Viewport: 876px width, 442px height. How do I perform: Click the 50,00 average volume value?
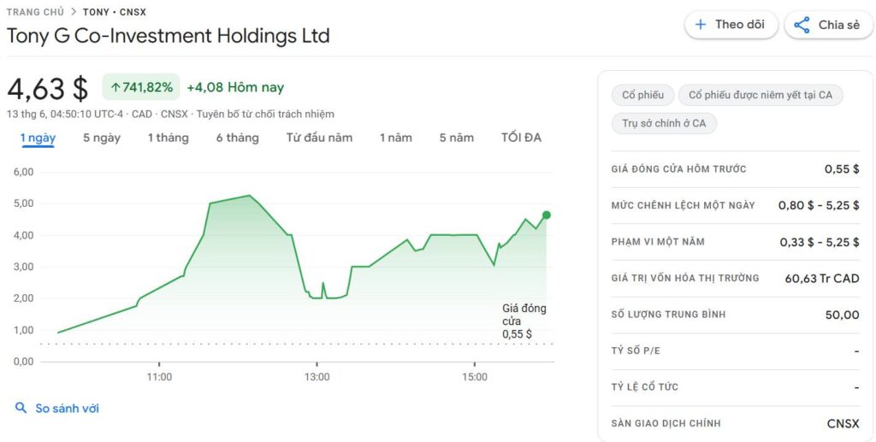(843, 315)
